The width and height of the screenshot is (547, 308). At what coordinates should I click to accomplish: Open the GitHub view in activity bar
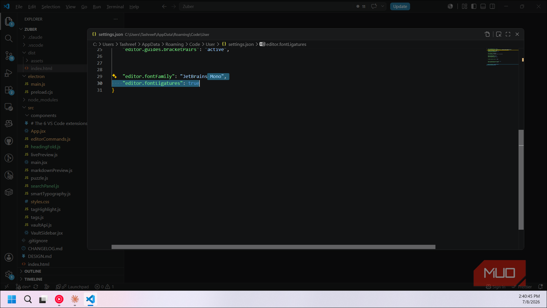(9, 141)
